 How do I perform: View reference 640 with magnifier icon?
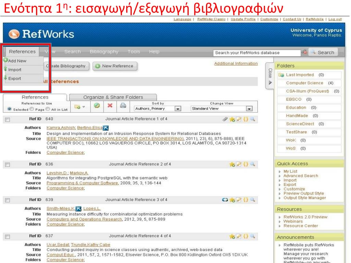pyautogui.click(x=253, y=119)
